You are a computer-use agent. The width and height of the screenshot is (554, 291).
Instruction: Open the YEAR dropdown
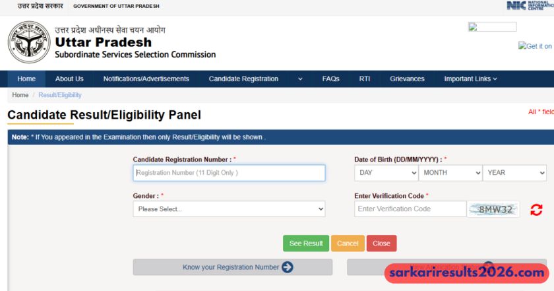pos(514,173)
